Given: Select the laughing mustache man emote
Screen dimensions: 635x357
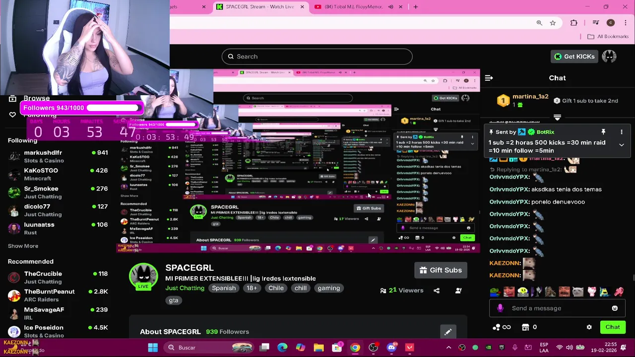Looking at the screenshot, I should tap(564, 292).
